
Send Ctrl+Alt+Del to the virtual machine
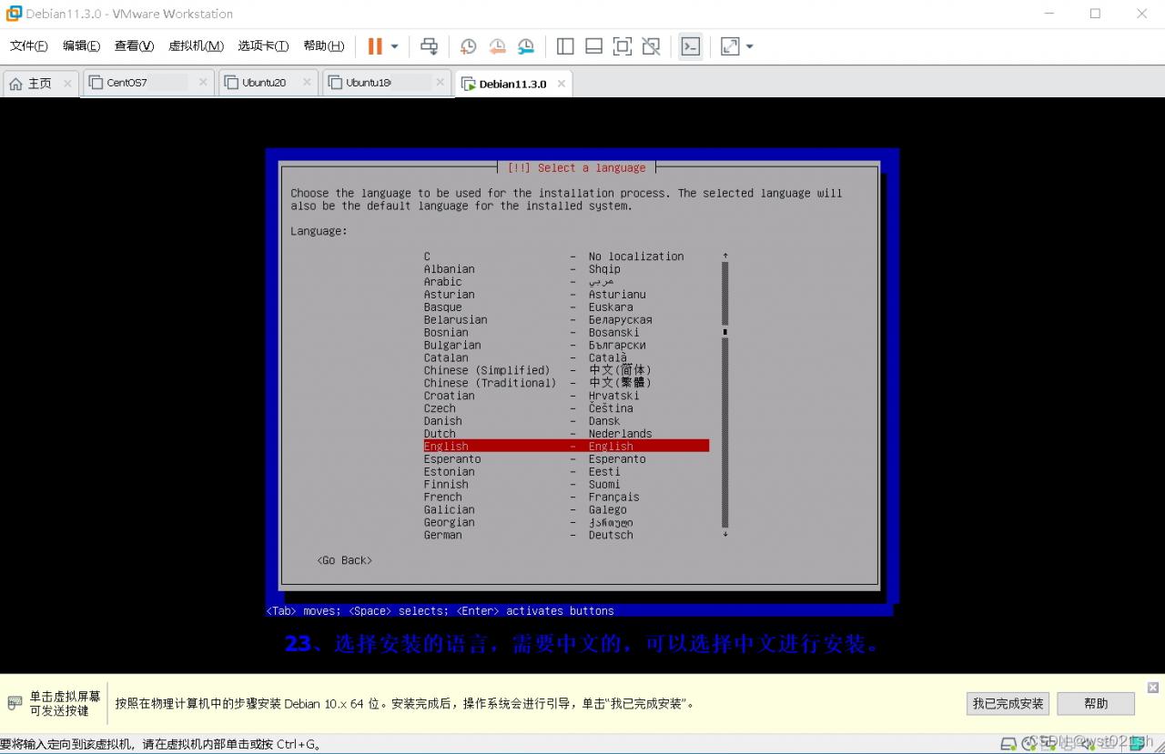[430, 46]
